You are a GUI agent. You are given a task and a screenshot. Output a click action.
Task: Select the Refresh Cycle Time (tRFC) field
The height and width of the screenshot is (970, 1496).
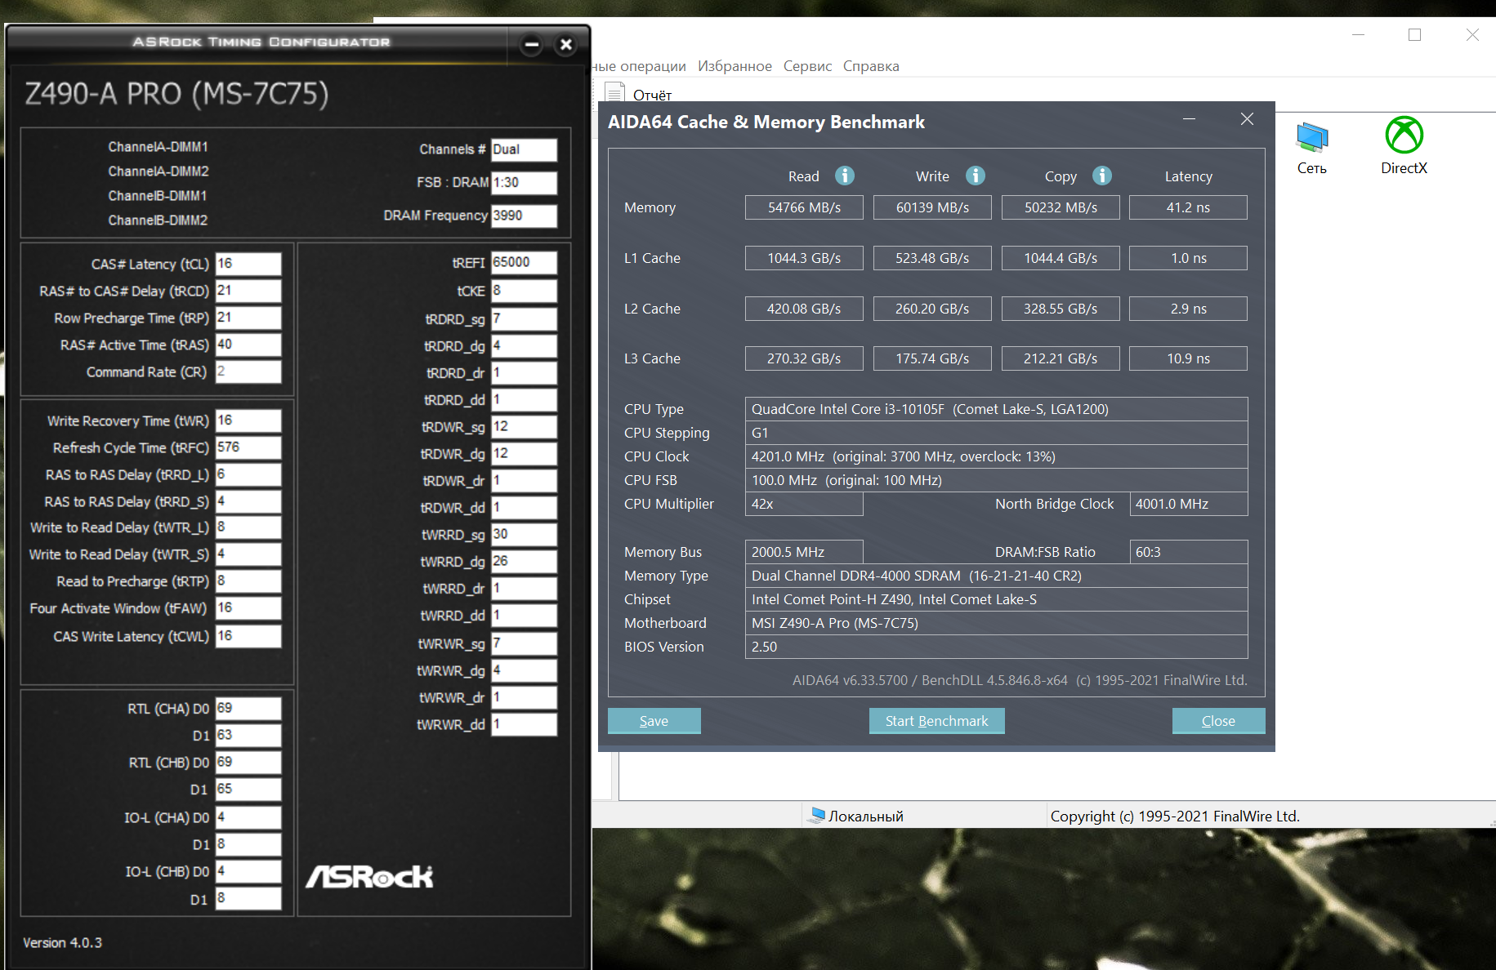(x=248, y=447)
